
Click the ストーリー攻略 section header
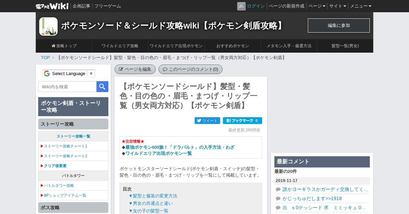click(x=73, y=124)
